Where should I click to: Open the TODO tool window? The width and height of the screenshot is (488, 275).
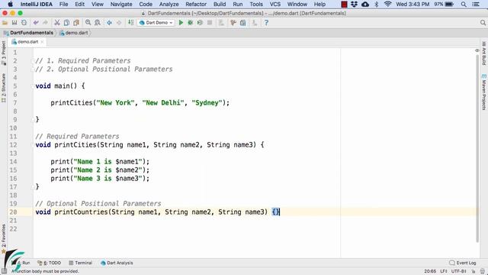pos(49,263)
